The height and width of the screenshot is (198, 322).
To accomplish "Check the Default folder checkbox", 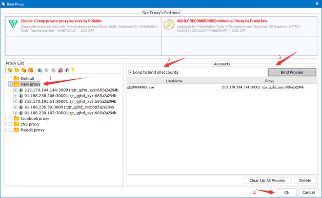I will click(10, 78).
